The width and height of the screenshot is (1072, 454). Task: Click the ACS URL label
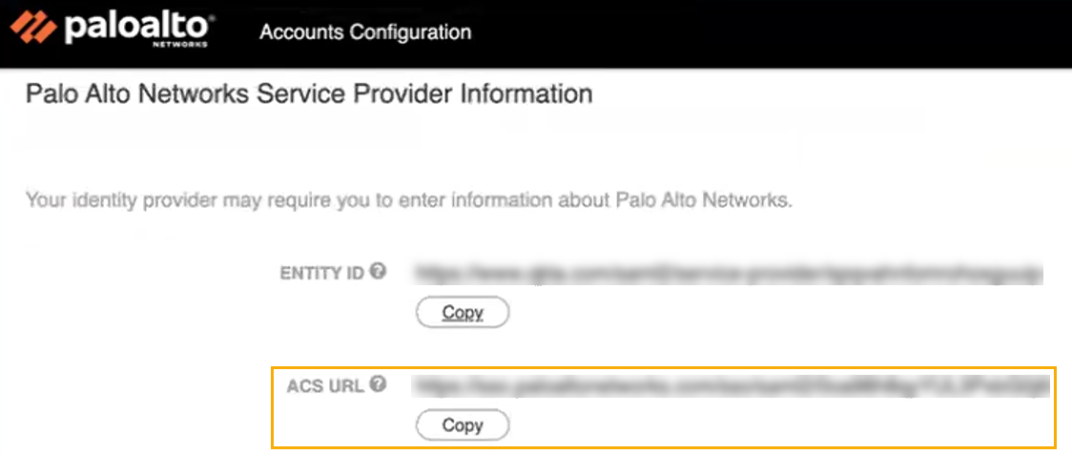[325, 386]
